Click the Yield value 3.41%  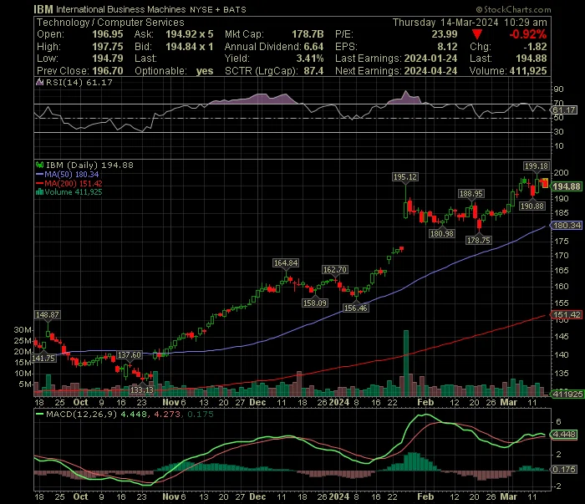[x=310, y=59]
